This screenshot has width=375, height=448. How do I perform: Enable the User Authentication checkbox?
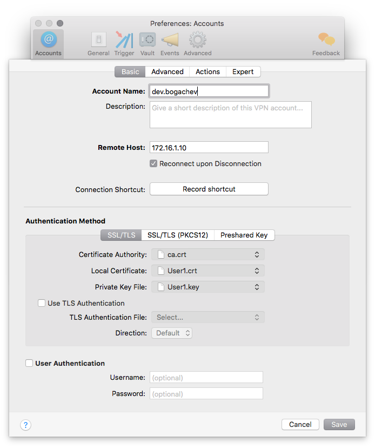tap(29, 364)
